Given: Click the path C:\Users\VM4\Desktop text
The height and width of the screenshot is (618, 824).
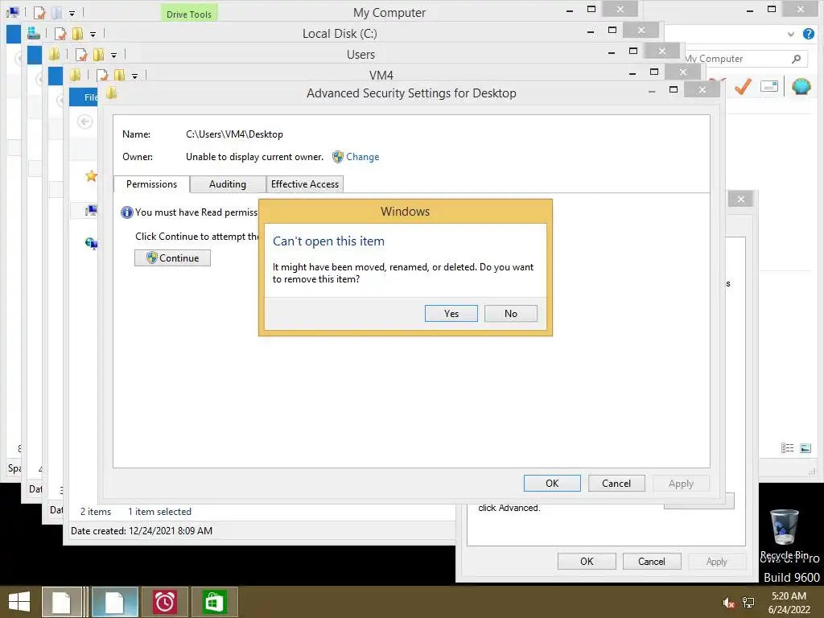Looking at the screenshot, I should 234,134.
